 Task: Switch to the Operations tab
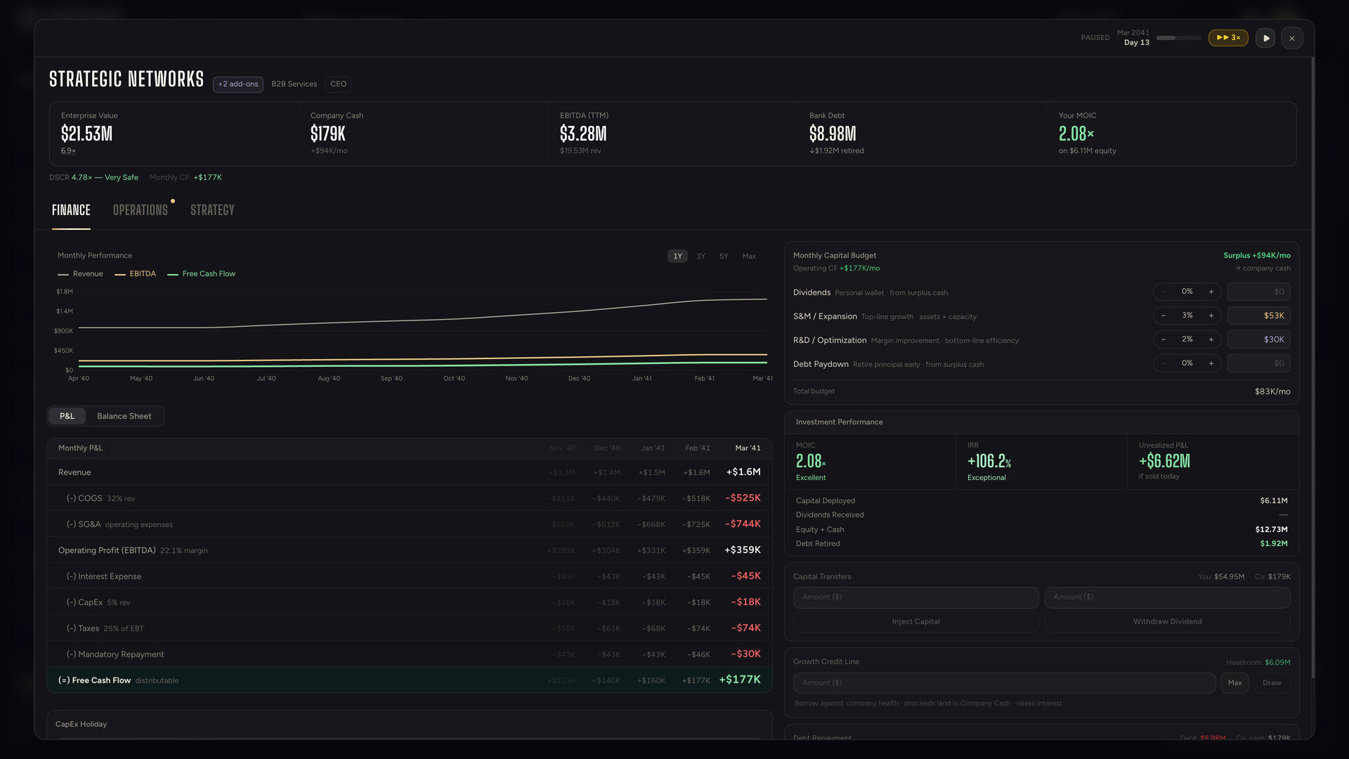click(x=141, y=210)
